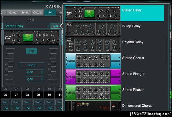172x117 pixels.
Task: Click channel 06 level readout -oo
Action: (5, 108)
